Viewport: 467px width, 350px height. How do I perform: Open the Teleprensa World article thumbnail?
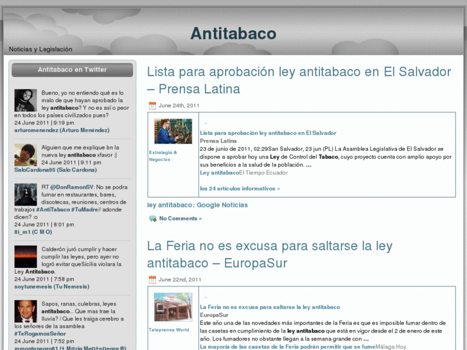tap(173, 307)
